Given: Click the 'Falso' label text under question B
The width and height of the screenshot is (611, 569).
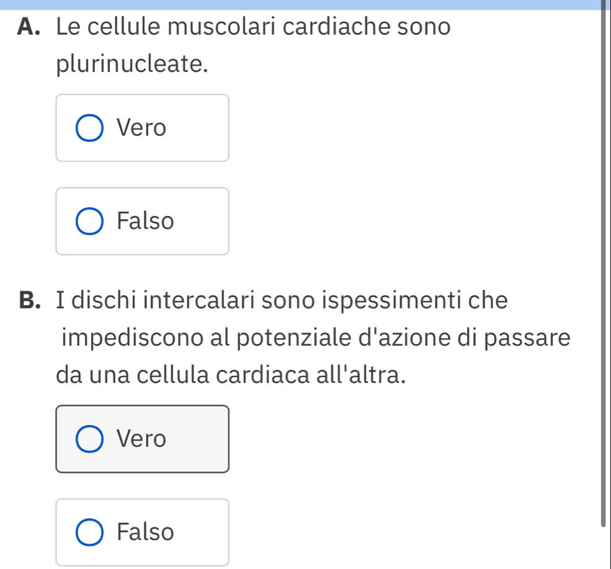Looking at the screenshot, I should click(x=146, y=532).
